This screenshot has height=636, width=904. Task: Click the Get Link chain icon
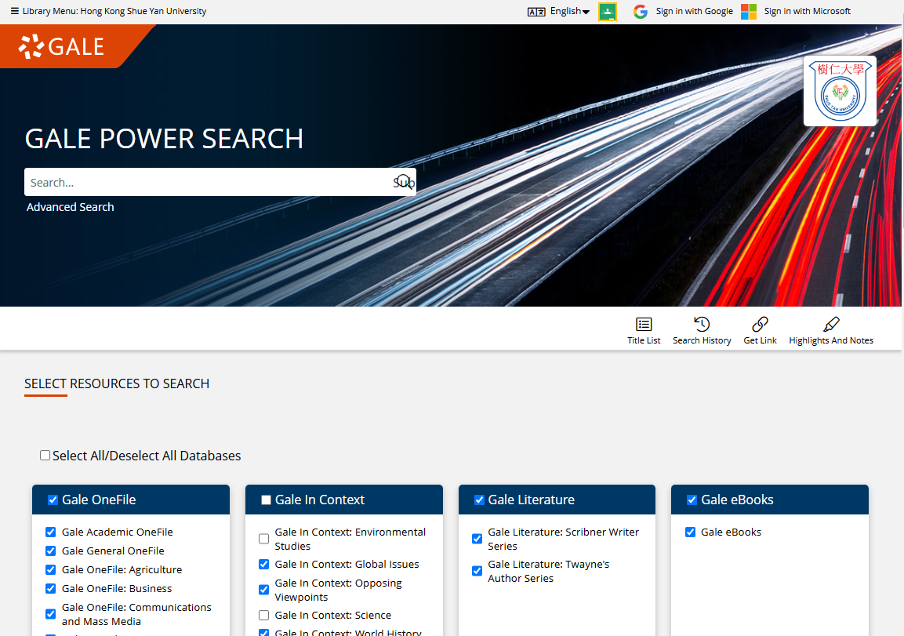coord(760,325)
